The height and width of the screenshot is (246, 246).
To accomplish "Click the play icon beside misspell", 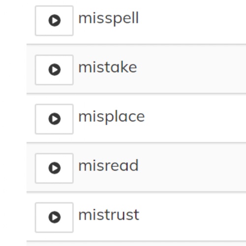I will tap(55, 21).
